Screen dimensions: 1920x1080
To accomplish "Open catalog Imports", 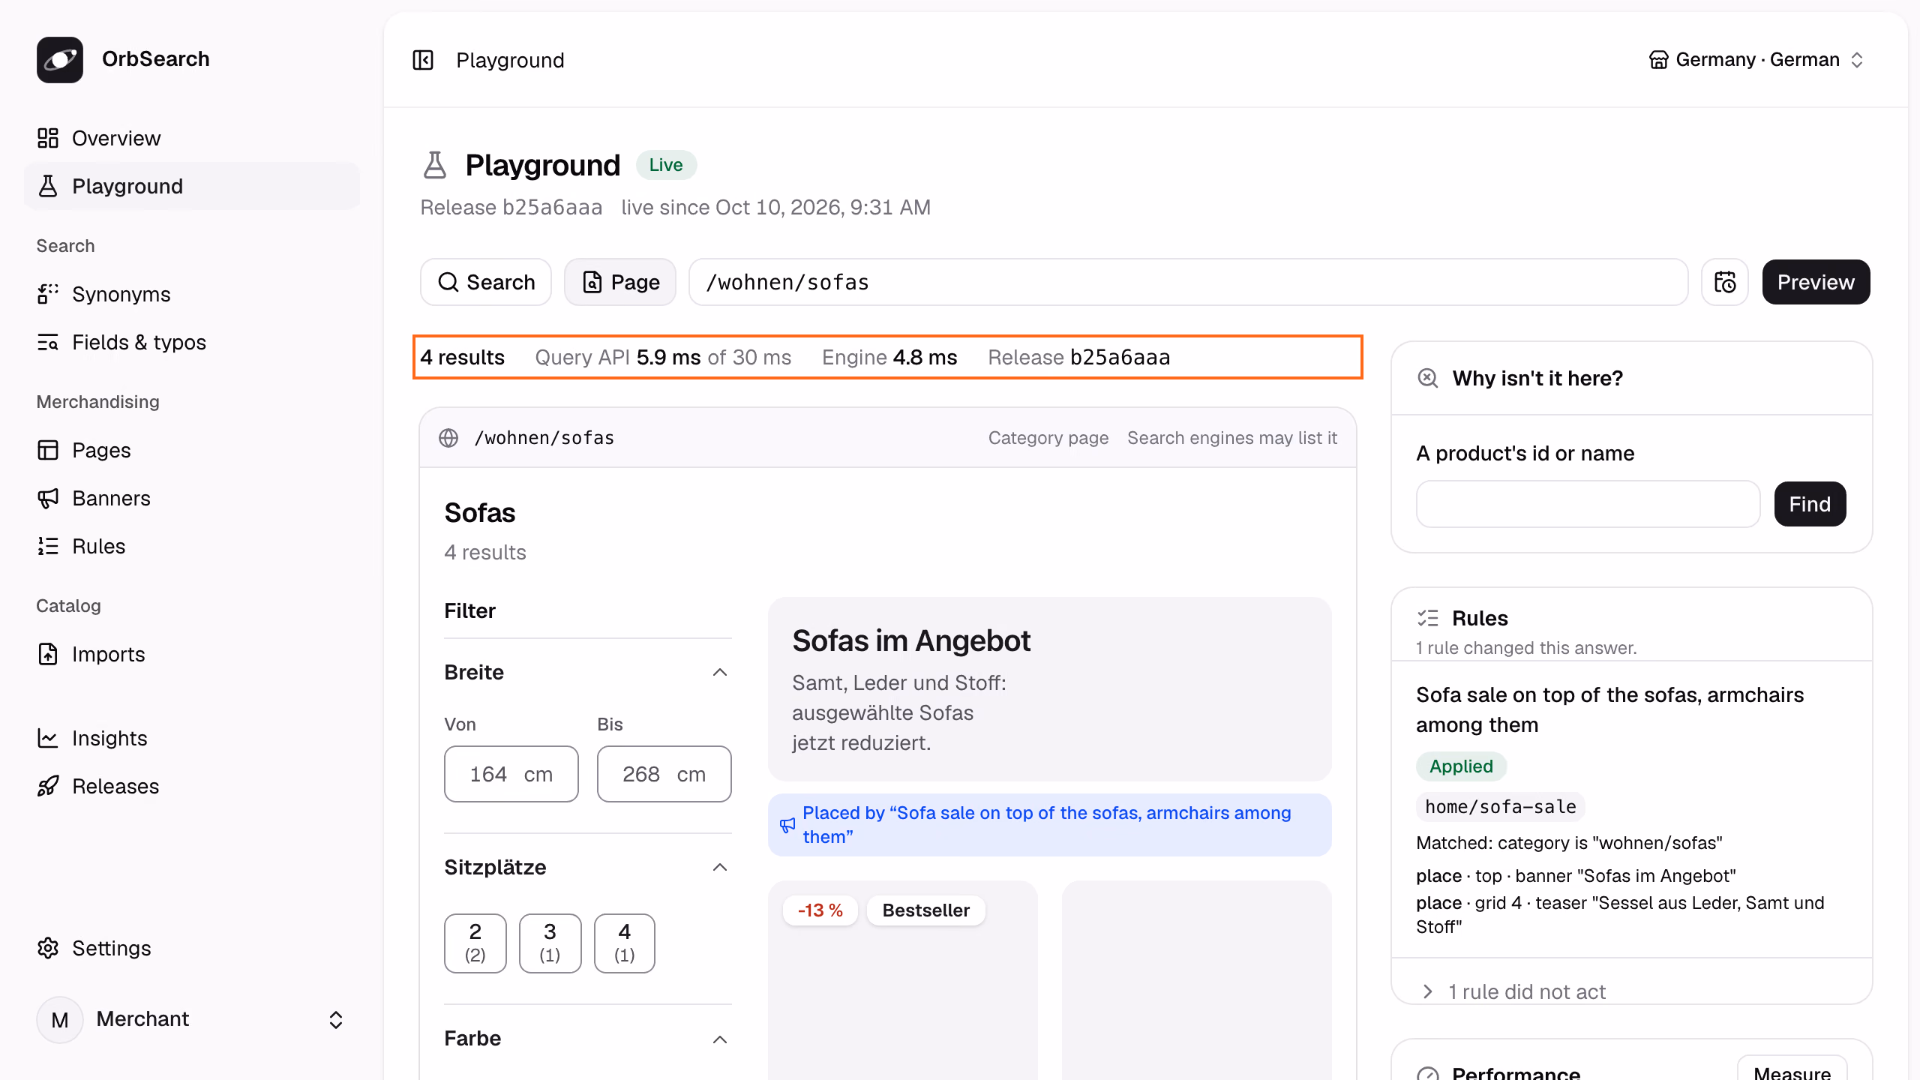I will (x=192, y=654).
